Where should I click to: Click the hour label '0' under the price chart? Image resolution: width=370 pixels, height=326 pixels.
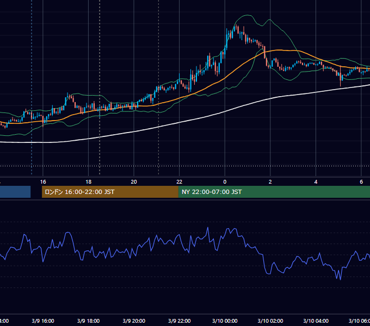pos(225,182)
